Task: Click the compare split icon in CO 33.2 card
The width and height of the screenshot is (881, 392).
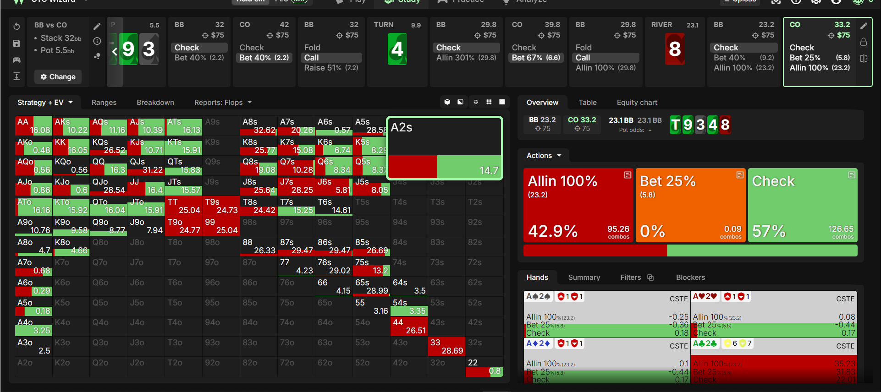Action: coord(864,59)
